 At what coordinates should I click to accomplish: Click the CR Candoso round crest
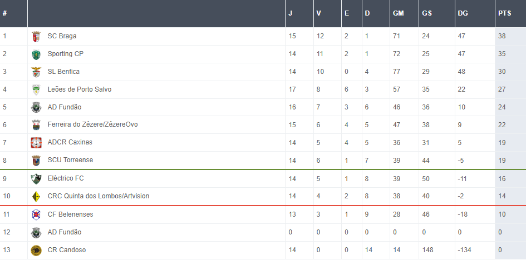[x=36, y=251]
